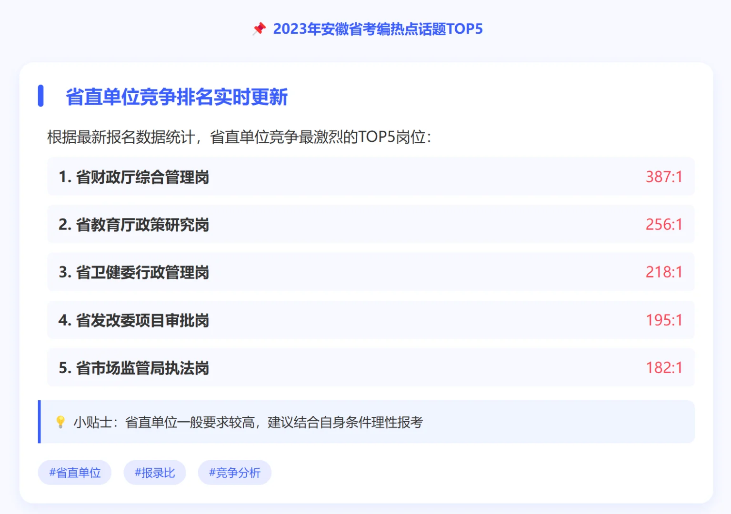
Task: Select row 1. 省财政厅综合管理岗
Action: pyautogui.click(x=371, y=177)
